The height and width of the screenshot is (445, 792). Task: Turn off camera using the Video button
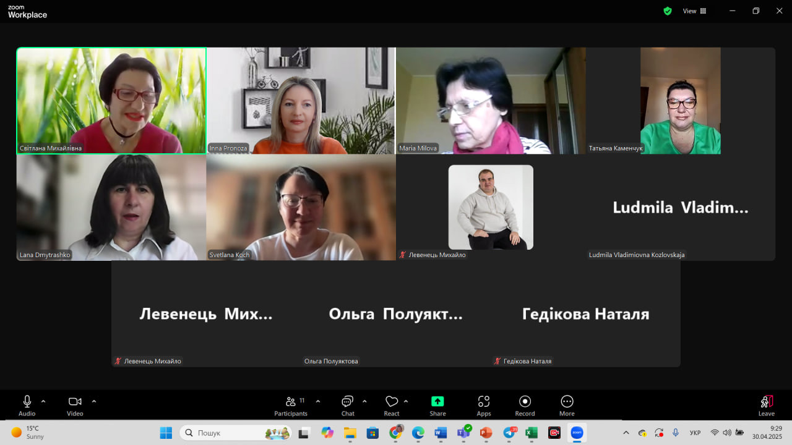click(75, 405)
